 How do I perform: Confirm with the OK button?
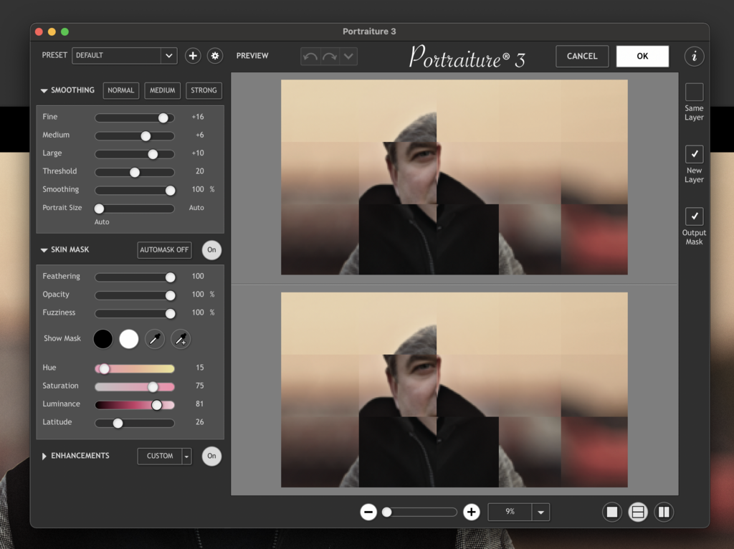tap(642, 56)
